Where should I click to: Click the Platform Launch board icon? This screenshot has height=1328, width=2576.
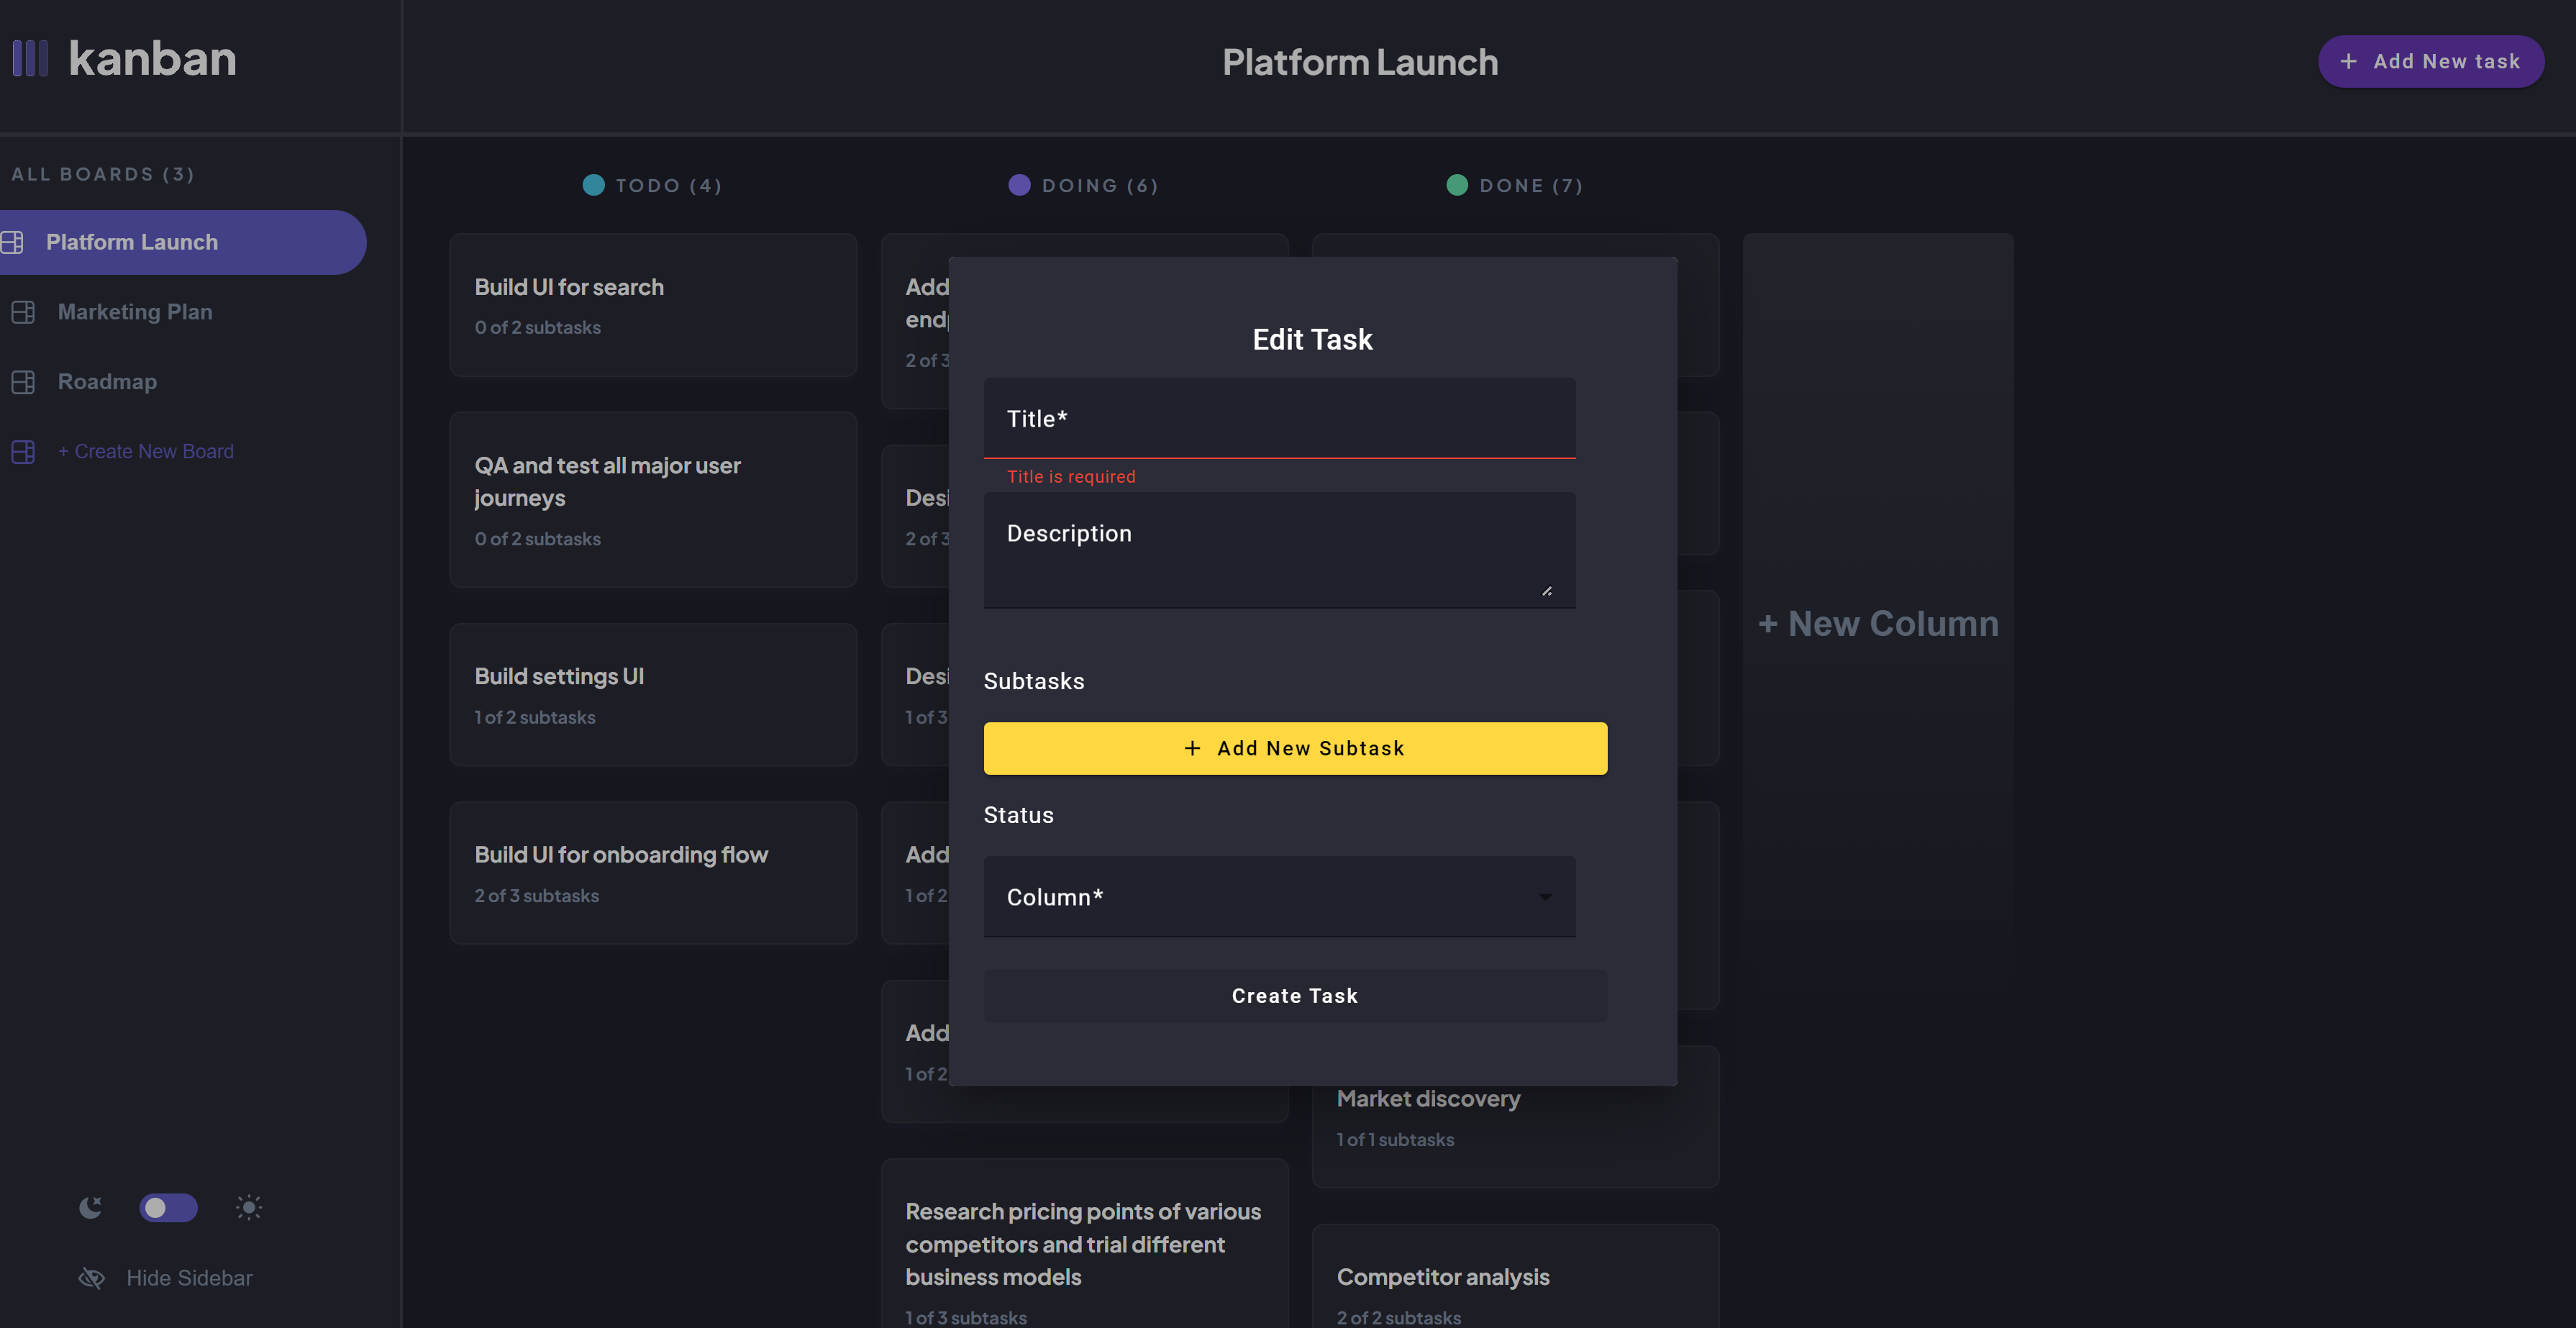[13, 242]
